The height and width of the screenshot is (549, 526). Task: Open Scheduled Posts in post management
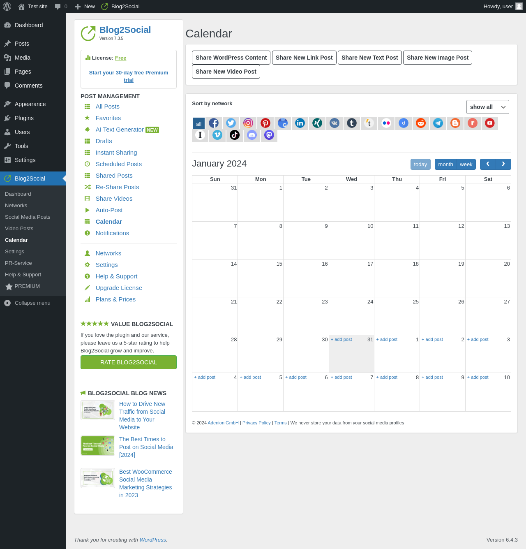point(119,164)
